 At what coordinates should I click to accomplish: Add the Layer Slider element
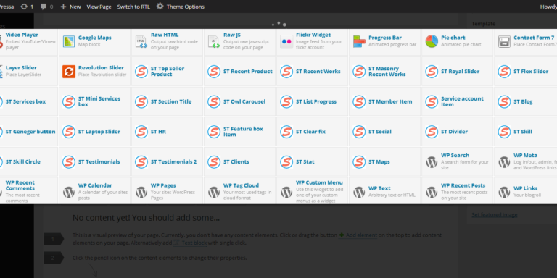(x=29, y=71)
